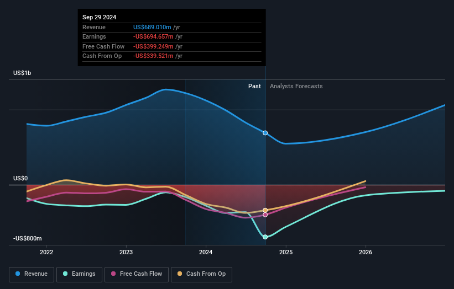
Task: Click the -US$800m y-axis label
Action: tap(28, 238)
